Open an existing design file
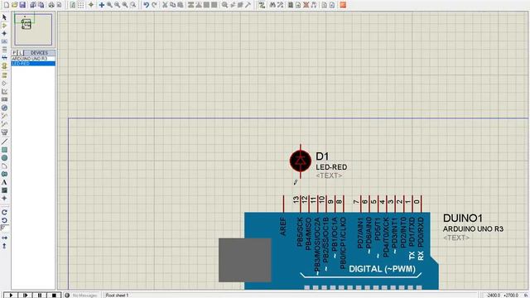Image resolution: width=530 pixels, height=298 pixels. (15, 5)
